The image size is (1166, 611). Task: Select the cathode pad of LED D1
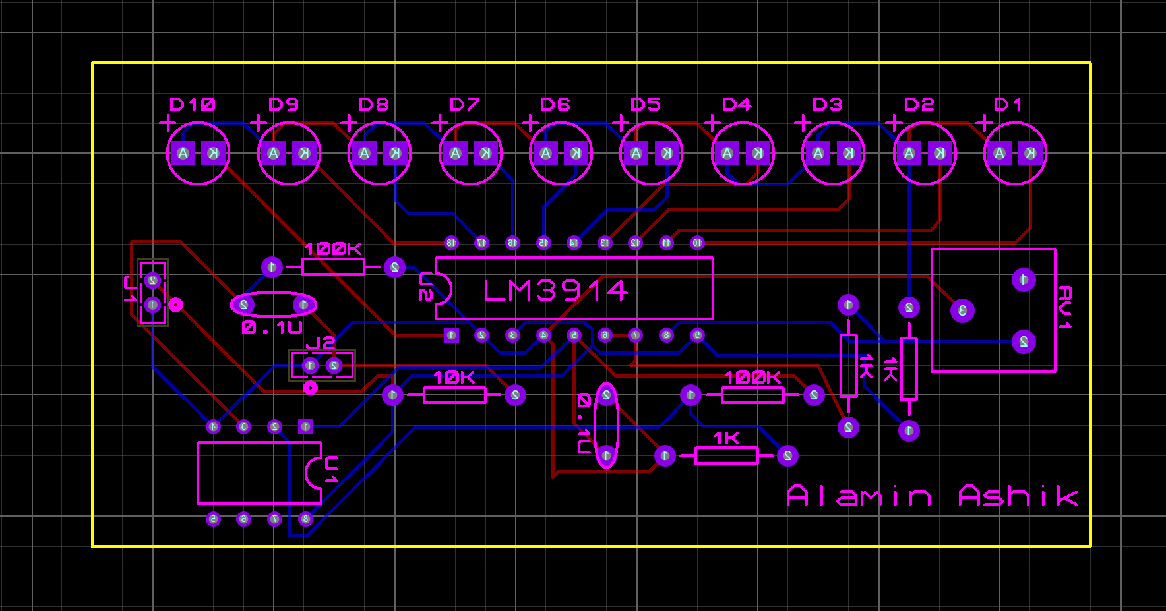coord(1029,153)
